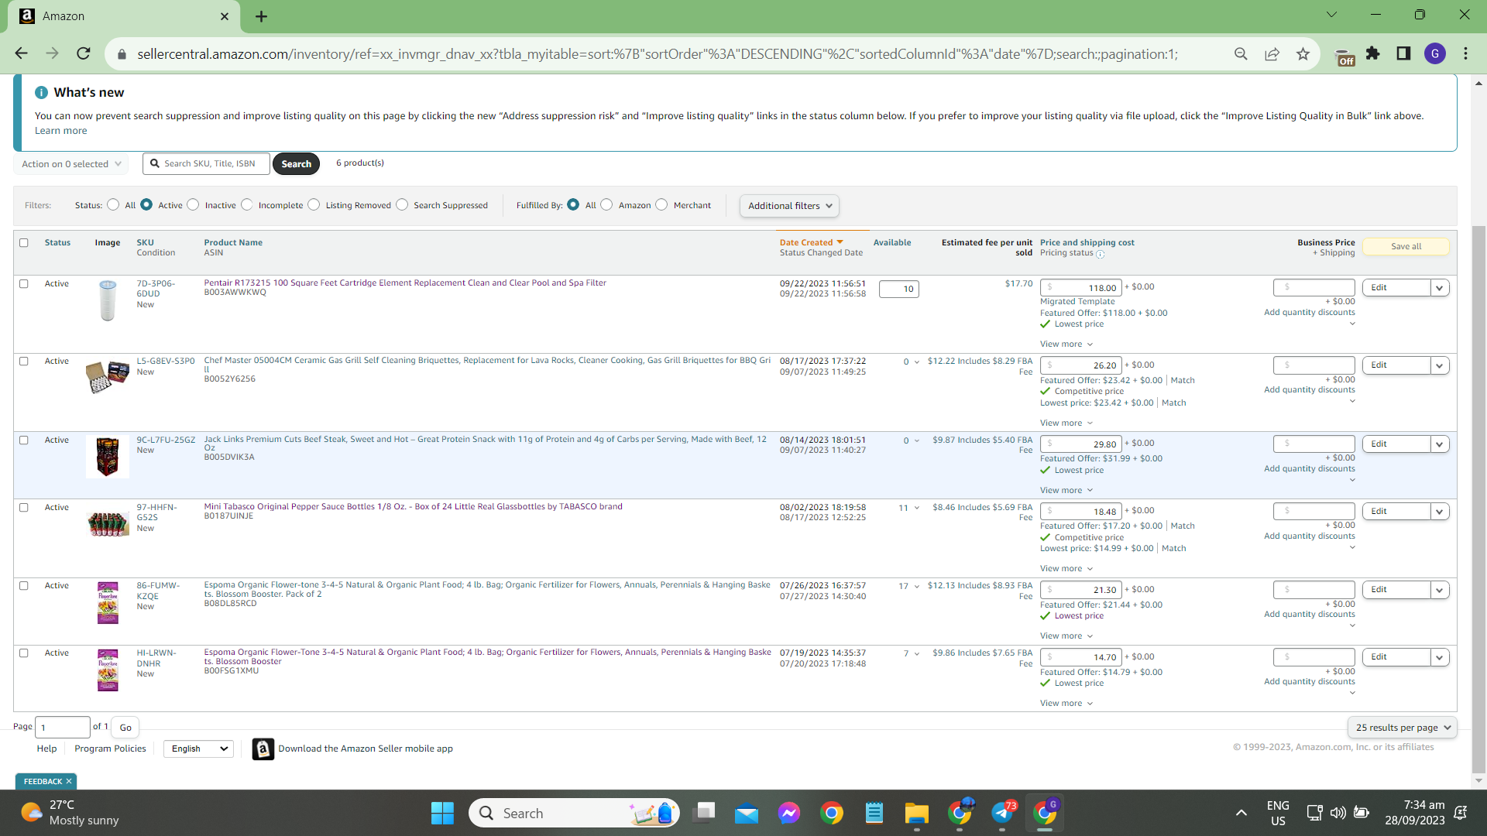Image resolution: width=1487 pixels, height=836 pixels.
Task: Click the What's new info icon
Action: [x=41, y=92]
